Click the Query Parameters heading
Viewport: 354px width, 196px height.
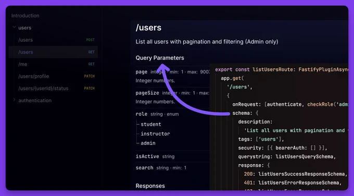pyautogui.click(x=160, y=58)
